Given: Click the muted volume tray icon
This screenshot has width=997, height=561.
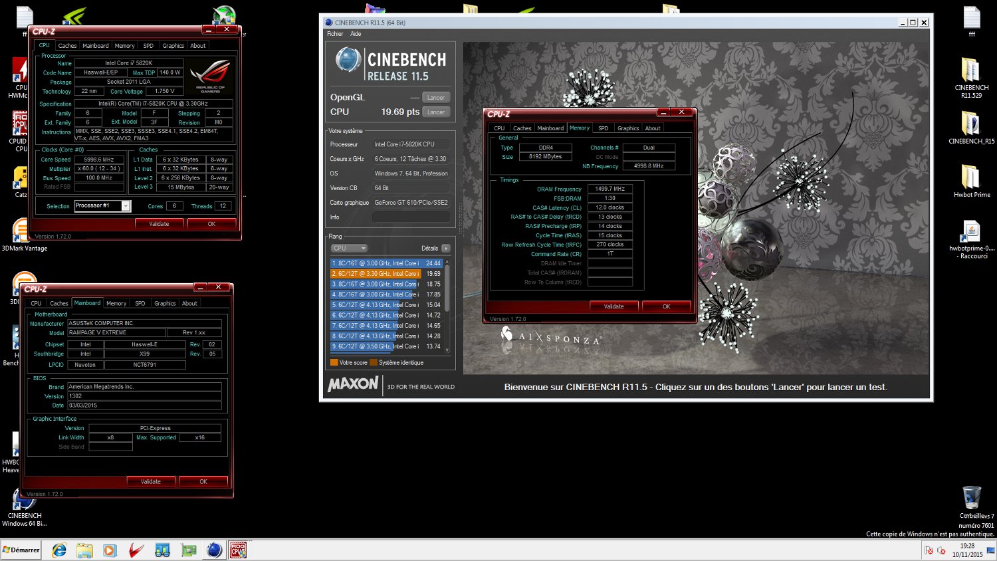Looking at the screenshot, I should pos(941,550).
